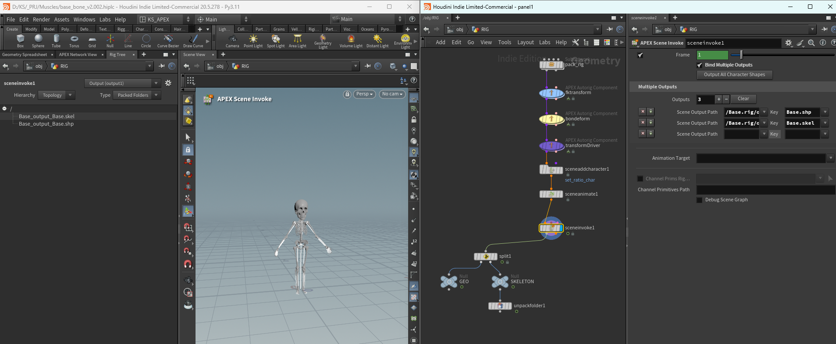Open the Persp view menu

click(364, 94)
